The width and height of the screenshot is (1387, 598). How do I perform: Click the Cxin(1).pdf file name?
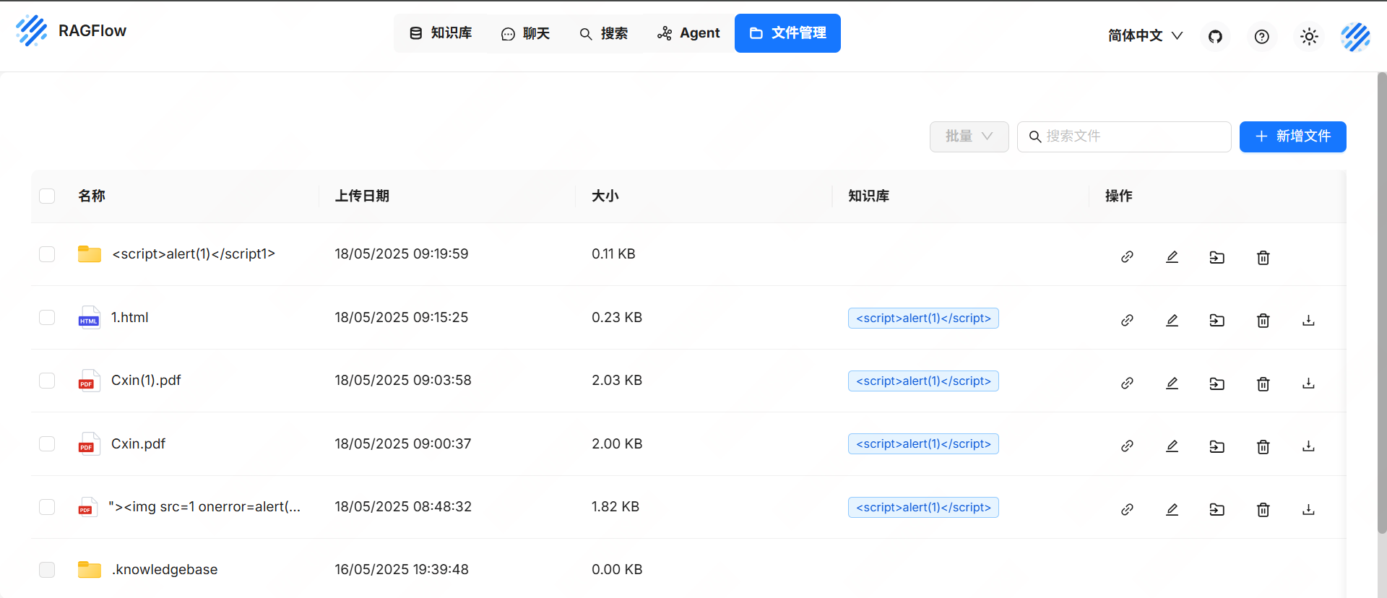[146, 381]
